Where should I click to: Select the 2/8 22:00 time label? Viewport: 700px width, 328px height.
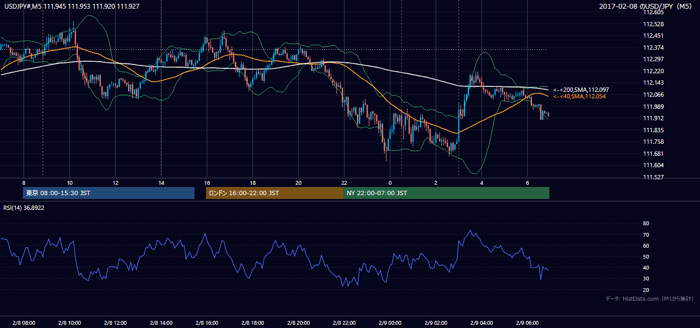coord(344,323)
